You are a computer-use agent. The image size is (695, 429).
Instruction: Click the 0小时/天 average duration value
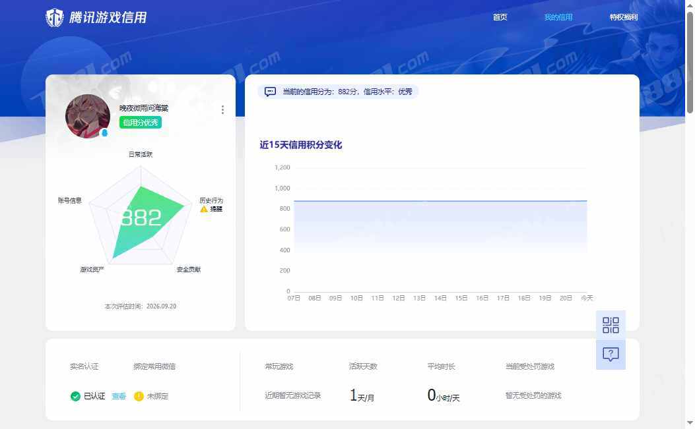point(444,395)
